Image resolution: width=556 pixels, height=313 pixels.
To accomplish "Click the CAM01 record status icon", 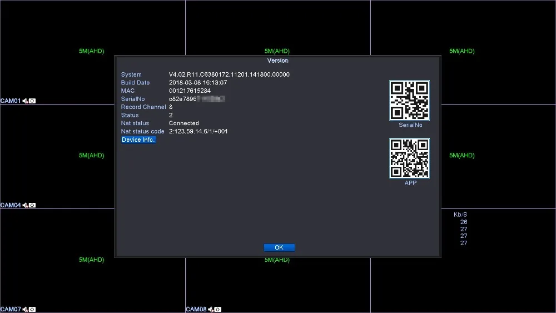I will [32, 101].
